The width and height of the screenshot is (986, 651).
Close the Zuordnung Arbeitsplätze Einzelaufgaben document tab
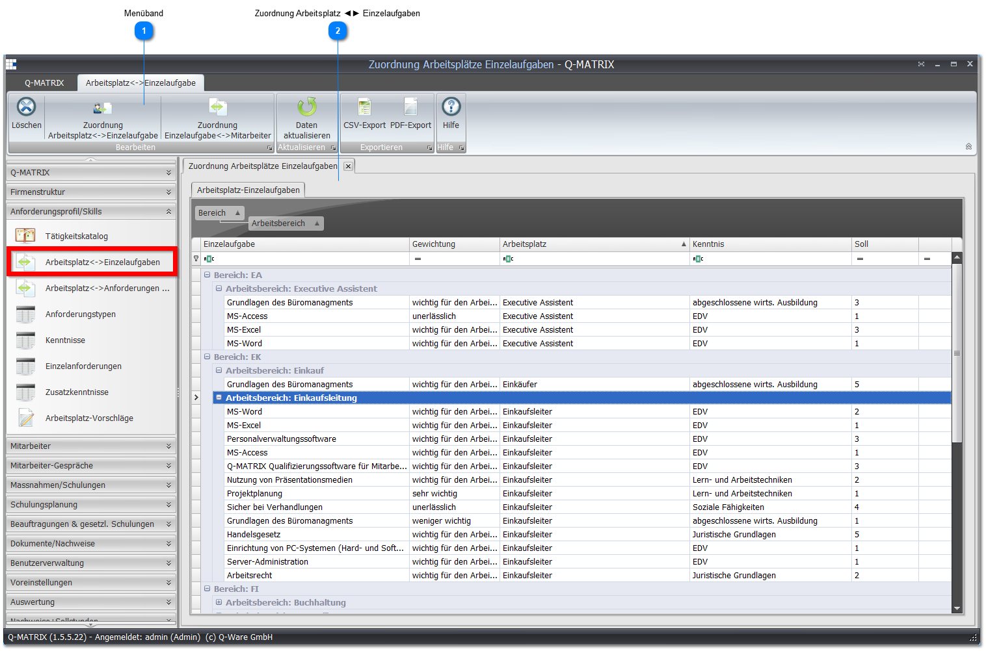[x=348, y=166]
